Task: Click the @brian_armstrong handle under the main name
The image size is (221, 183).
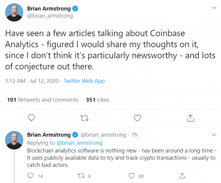Action: pos(50,16)
